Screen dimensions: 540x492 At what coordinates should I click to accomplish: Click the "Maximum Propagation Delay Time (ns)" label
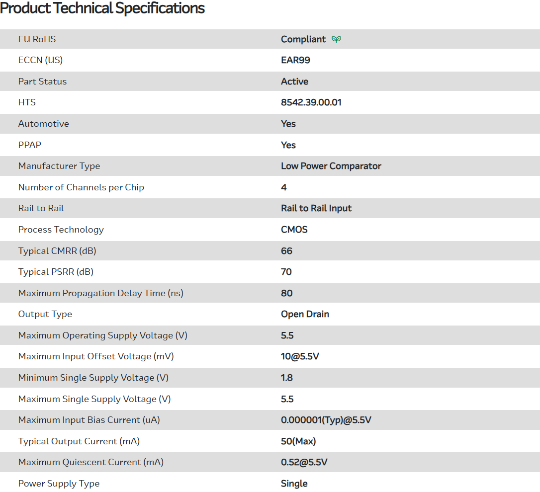101,293
